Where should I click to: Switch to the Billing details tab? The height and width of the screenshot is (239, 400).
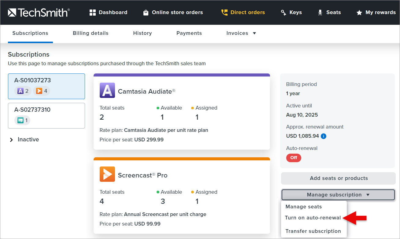91,33
